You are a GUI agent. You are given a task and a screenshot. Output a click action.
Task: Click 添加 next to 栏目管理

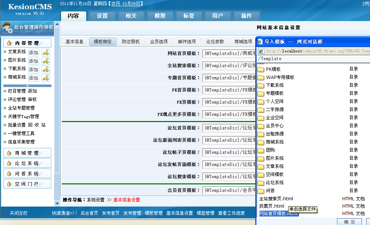[32, 91]
